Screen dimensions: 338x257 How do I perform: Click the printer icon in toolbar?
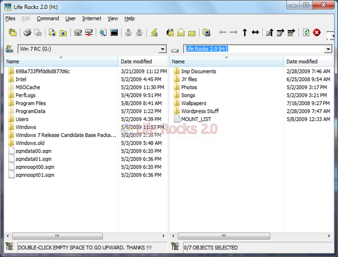pyautogui.click(x=28, y=33)
